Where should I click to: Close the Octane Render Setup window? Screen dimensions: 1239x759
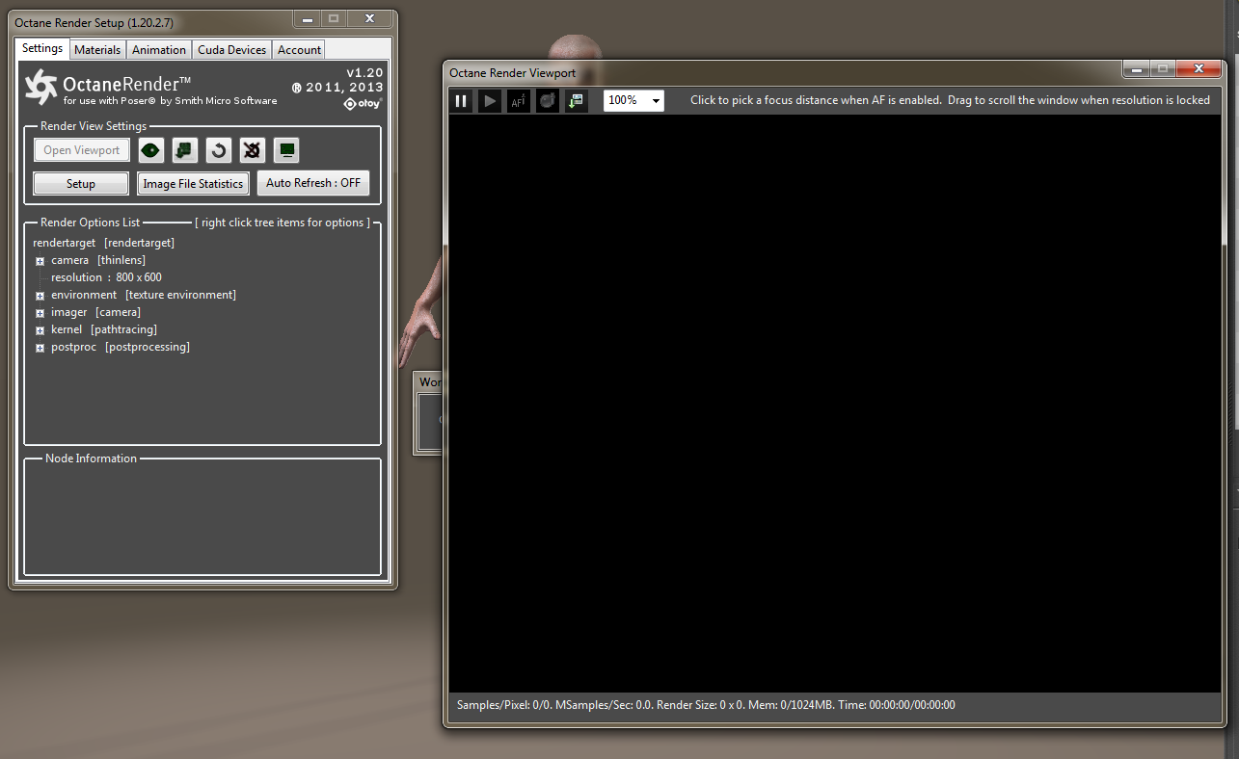(369, 18)
